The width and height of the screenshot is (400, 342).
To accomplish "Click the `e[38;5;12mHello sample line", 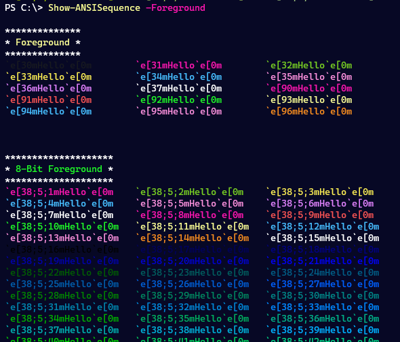I will tap(323, 227).
